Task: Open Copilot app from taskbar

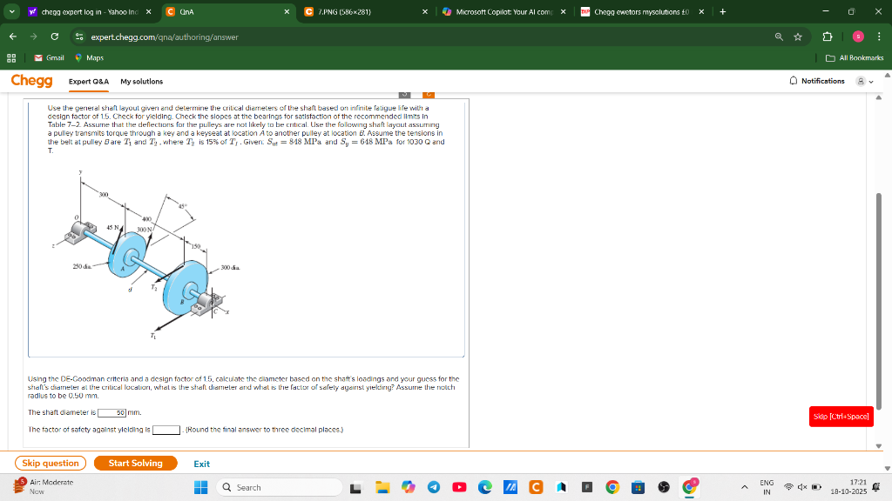Action: click(x=408, y=487)
